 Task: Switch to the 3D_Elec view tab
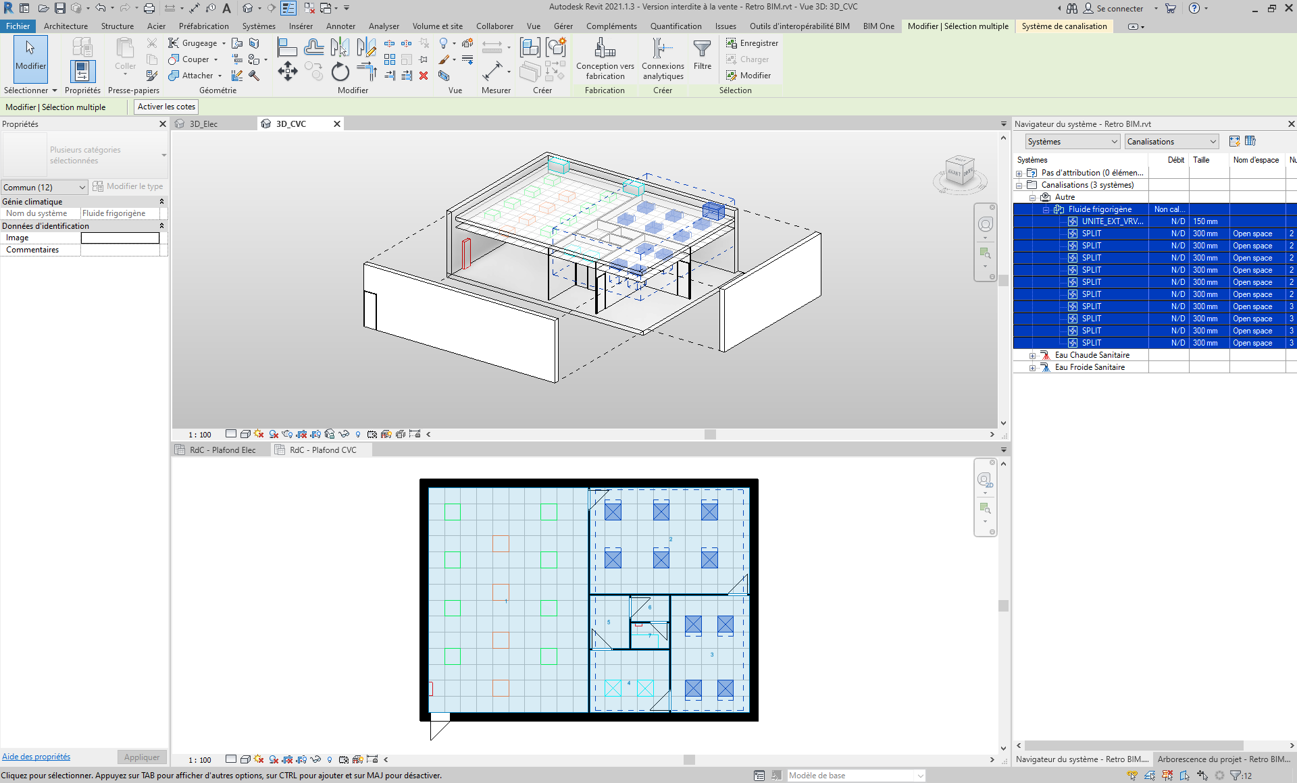click(x=203, y=124)
